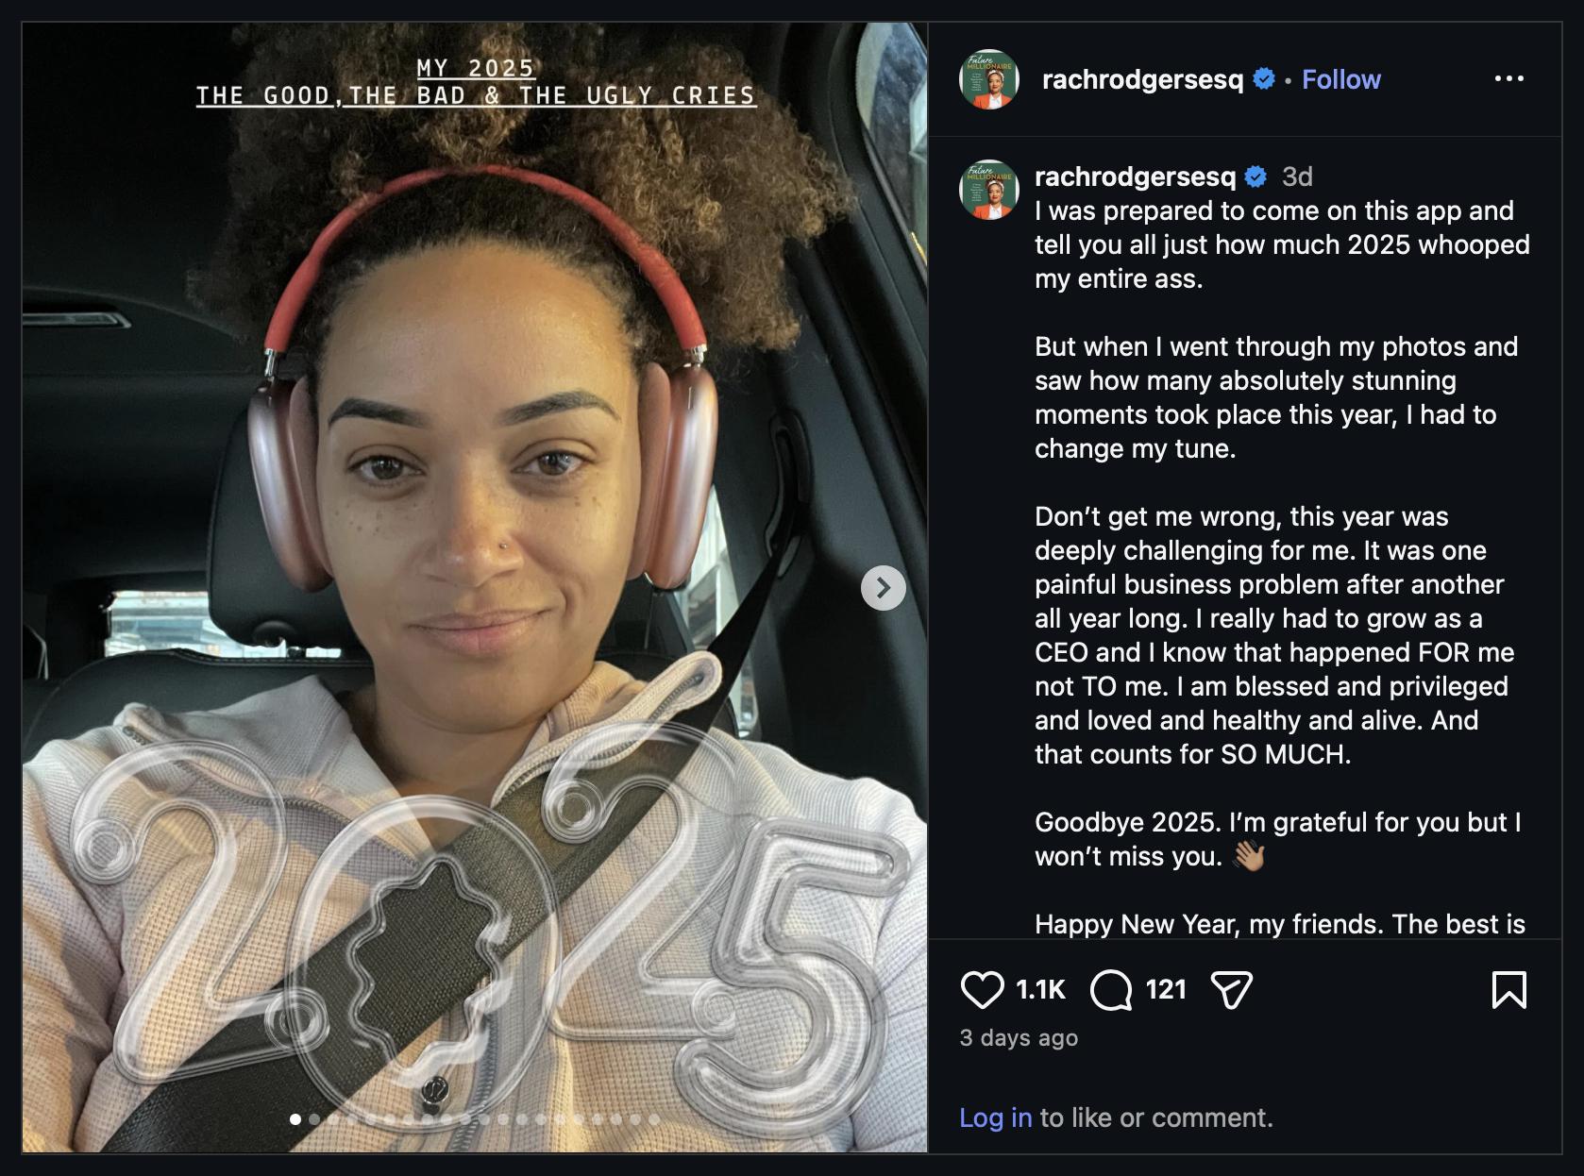The image size is (1584, 1176).
Task: Select the last carousel dot indicator
Action: click(x=654, y=1119)
